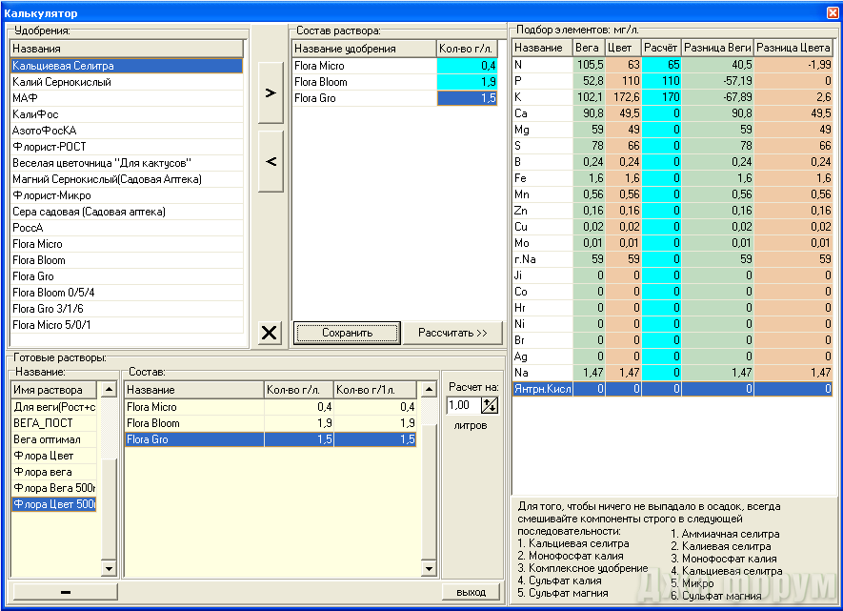Click Flora Bloom quantity cell in solution composition
The width and height of the screenshot is (843, 611).
467,82
